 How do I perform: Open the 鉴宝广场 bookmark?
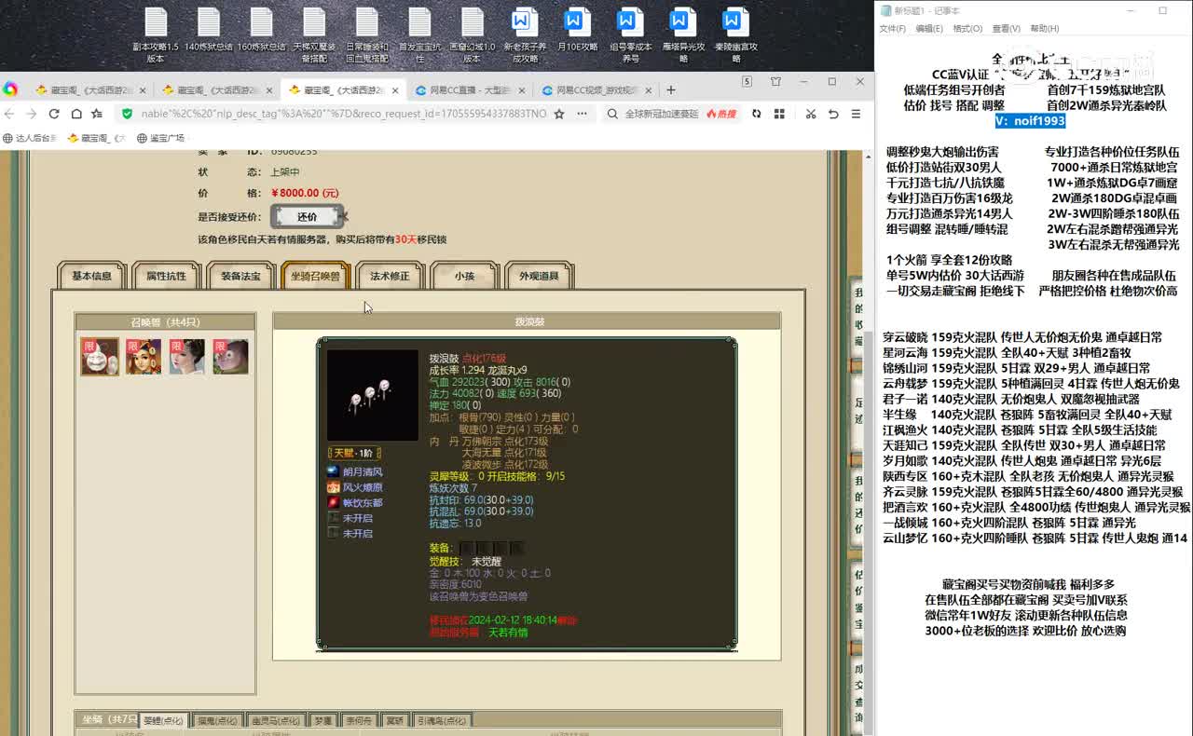coord(161,138)
